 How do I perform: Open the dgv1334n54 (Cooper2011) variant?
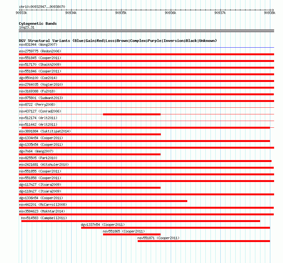click(41, 138)
